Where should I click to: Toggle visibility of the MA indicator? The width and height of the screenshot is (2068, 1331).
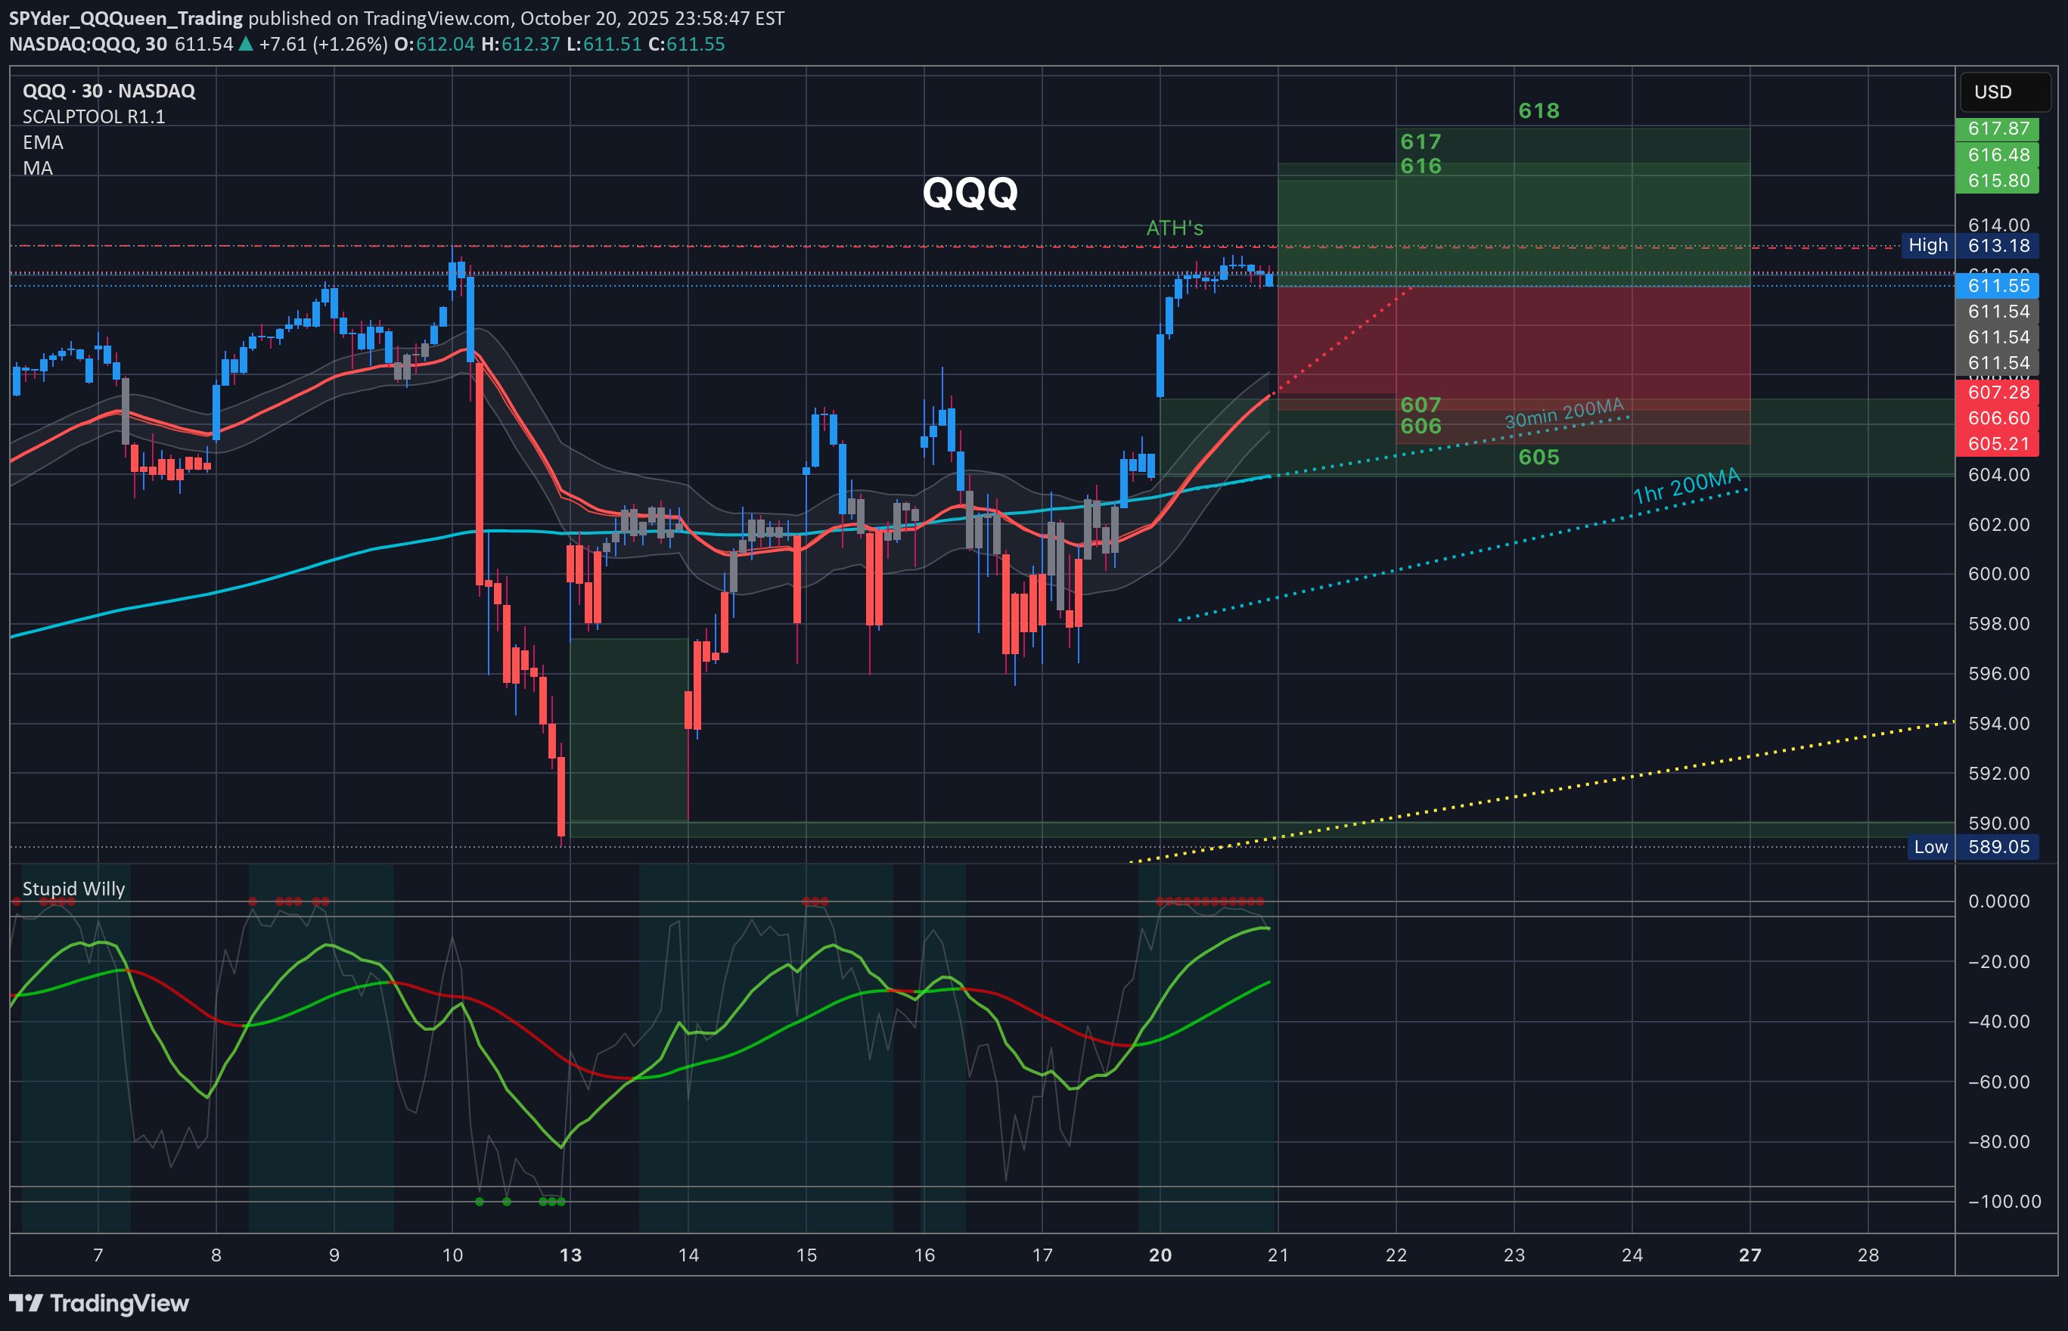(38, 169)
